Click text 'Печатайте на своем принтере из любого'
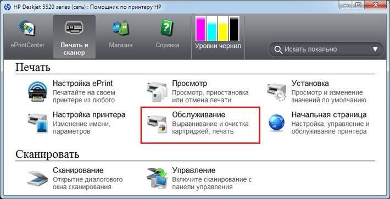Viewport: 390px width, 199px height. pos(84,96)
